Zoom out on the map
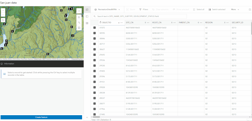 click(3, 15)
